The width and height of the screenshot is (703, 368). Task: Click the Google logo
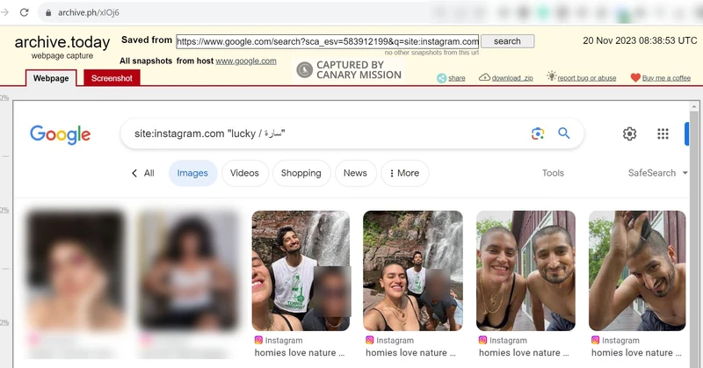[60, 134]
